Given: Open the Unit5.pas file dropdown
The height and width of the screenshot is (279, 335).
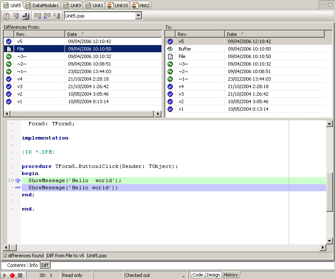Looking at the screenshot, I should (139, 16).
